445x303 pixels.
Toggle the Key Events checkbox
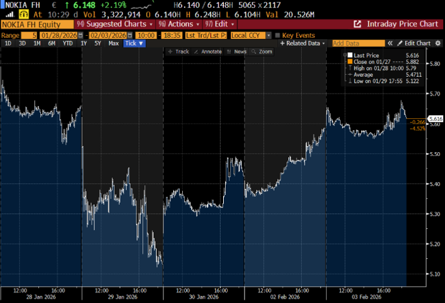(x=278, y=34)
